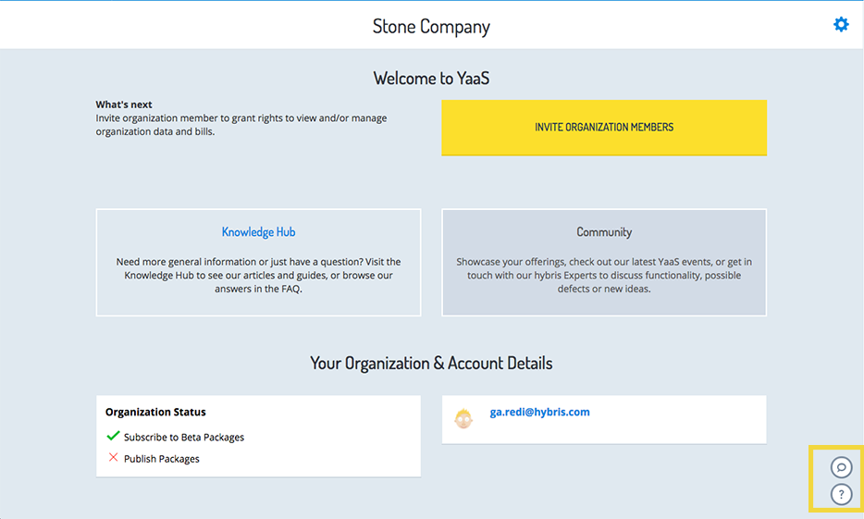
Task: Open the ga.redi@hybris.com account link
Action: [x=539, y=412]
